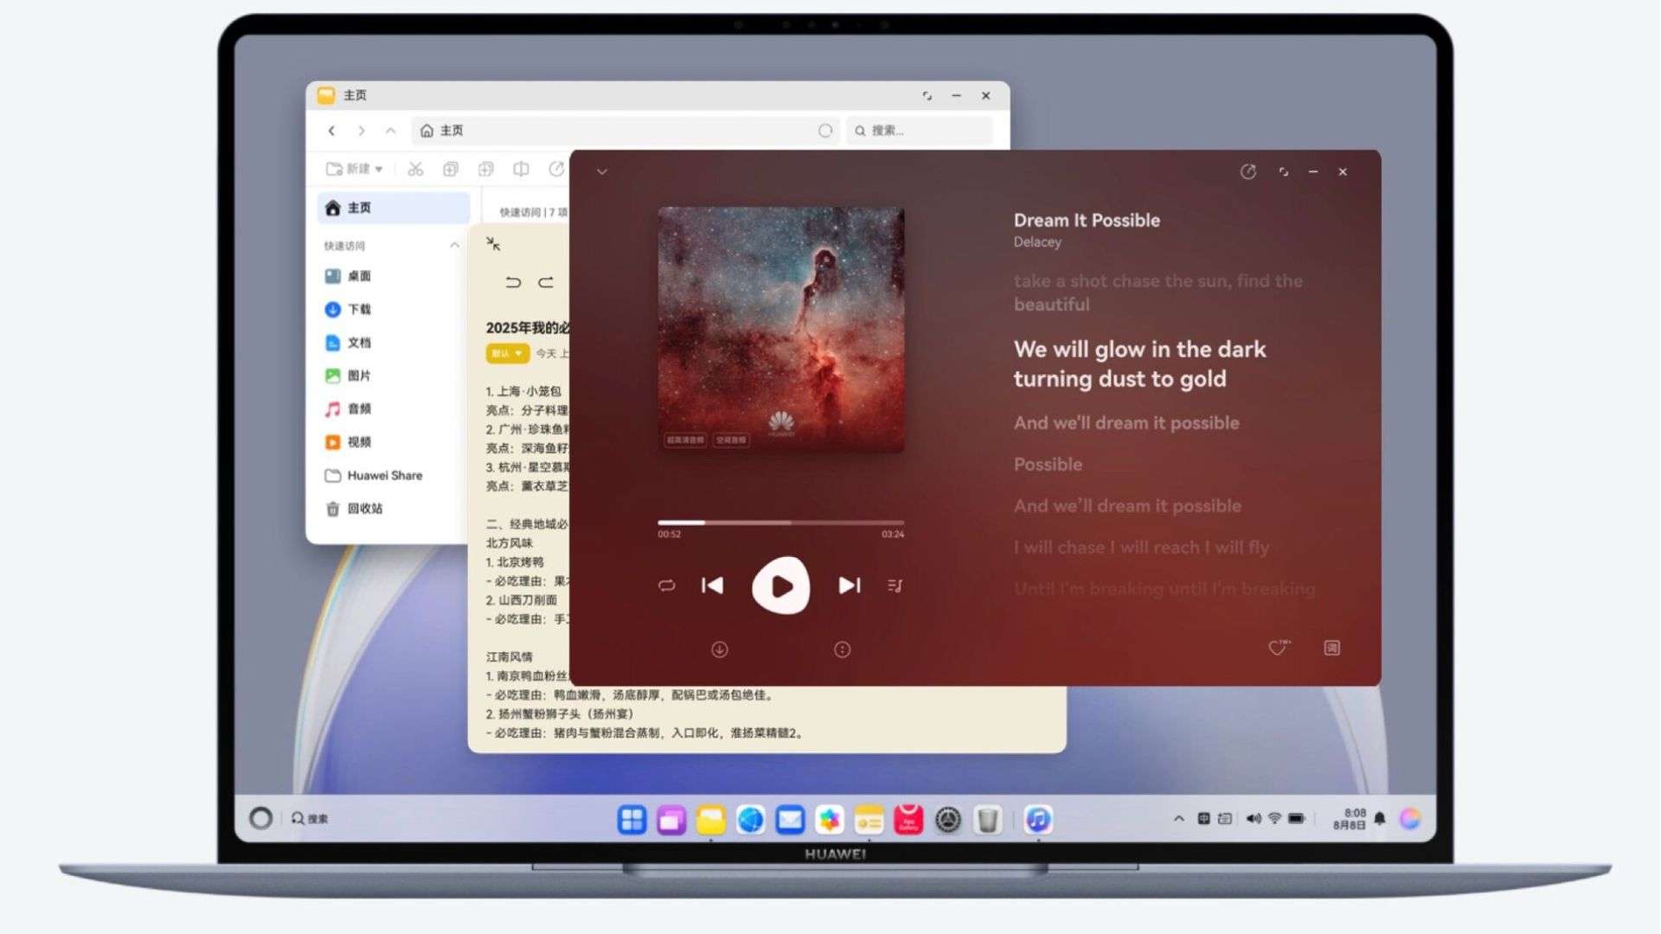
Task: Click the cut scissors toolbar icon
Action: 415,169
